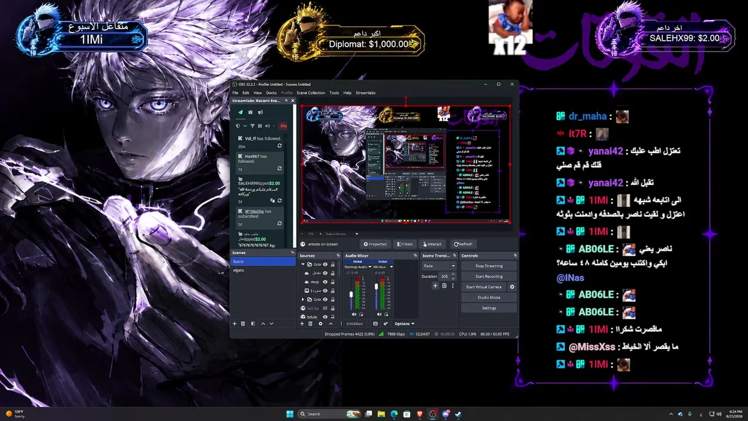The image size is (748, 421).
Task: Remove the selected scene with trash icon
Action: (x=243, y=323)
